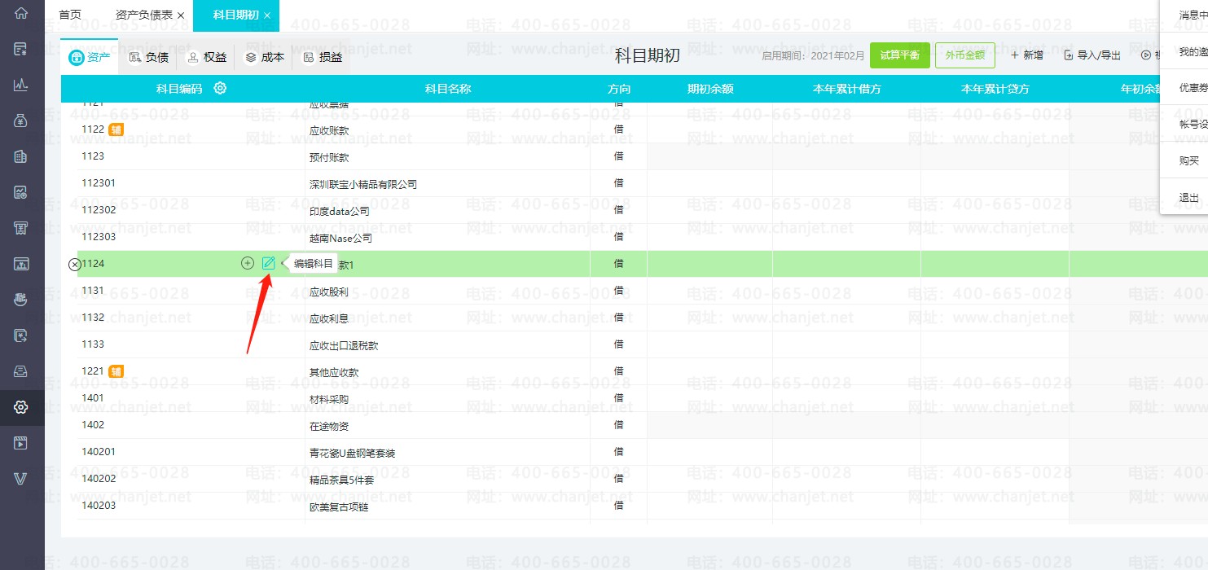This screenshot has width=1208, height=570.
Task: Open the inbox tray sidebar icon
Action: pos(21,371)
